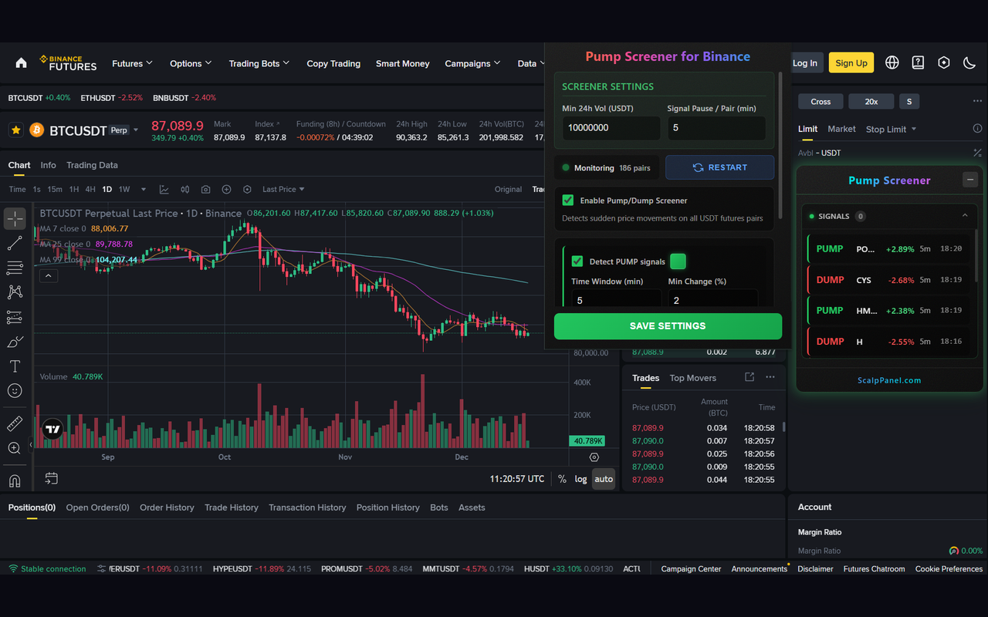Open the Last Price dropdown
Screen dimensions: 988x617
[283, 189]
